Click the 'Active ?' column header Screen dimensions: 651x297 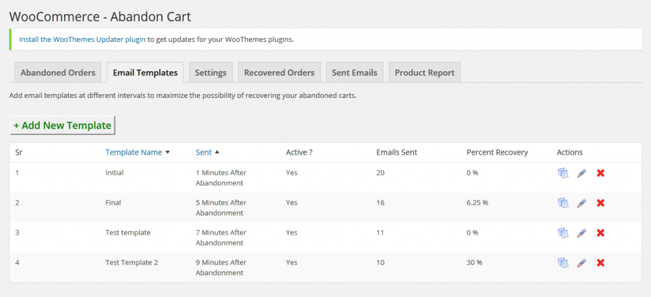click(299, 153)
